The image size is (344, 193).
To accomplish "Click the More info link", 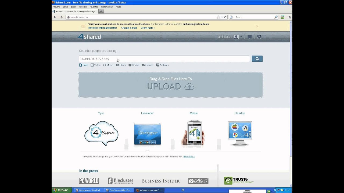I will pos(189,157).
